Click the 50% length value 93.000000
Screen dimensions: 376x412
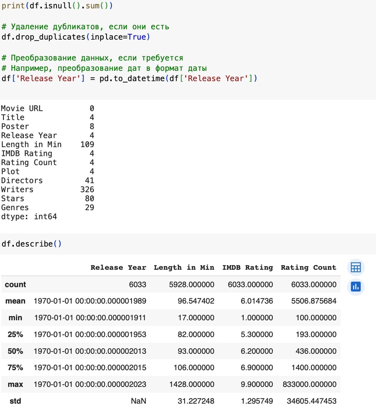pos(196,351)
